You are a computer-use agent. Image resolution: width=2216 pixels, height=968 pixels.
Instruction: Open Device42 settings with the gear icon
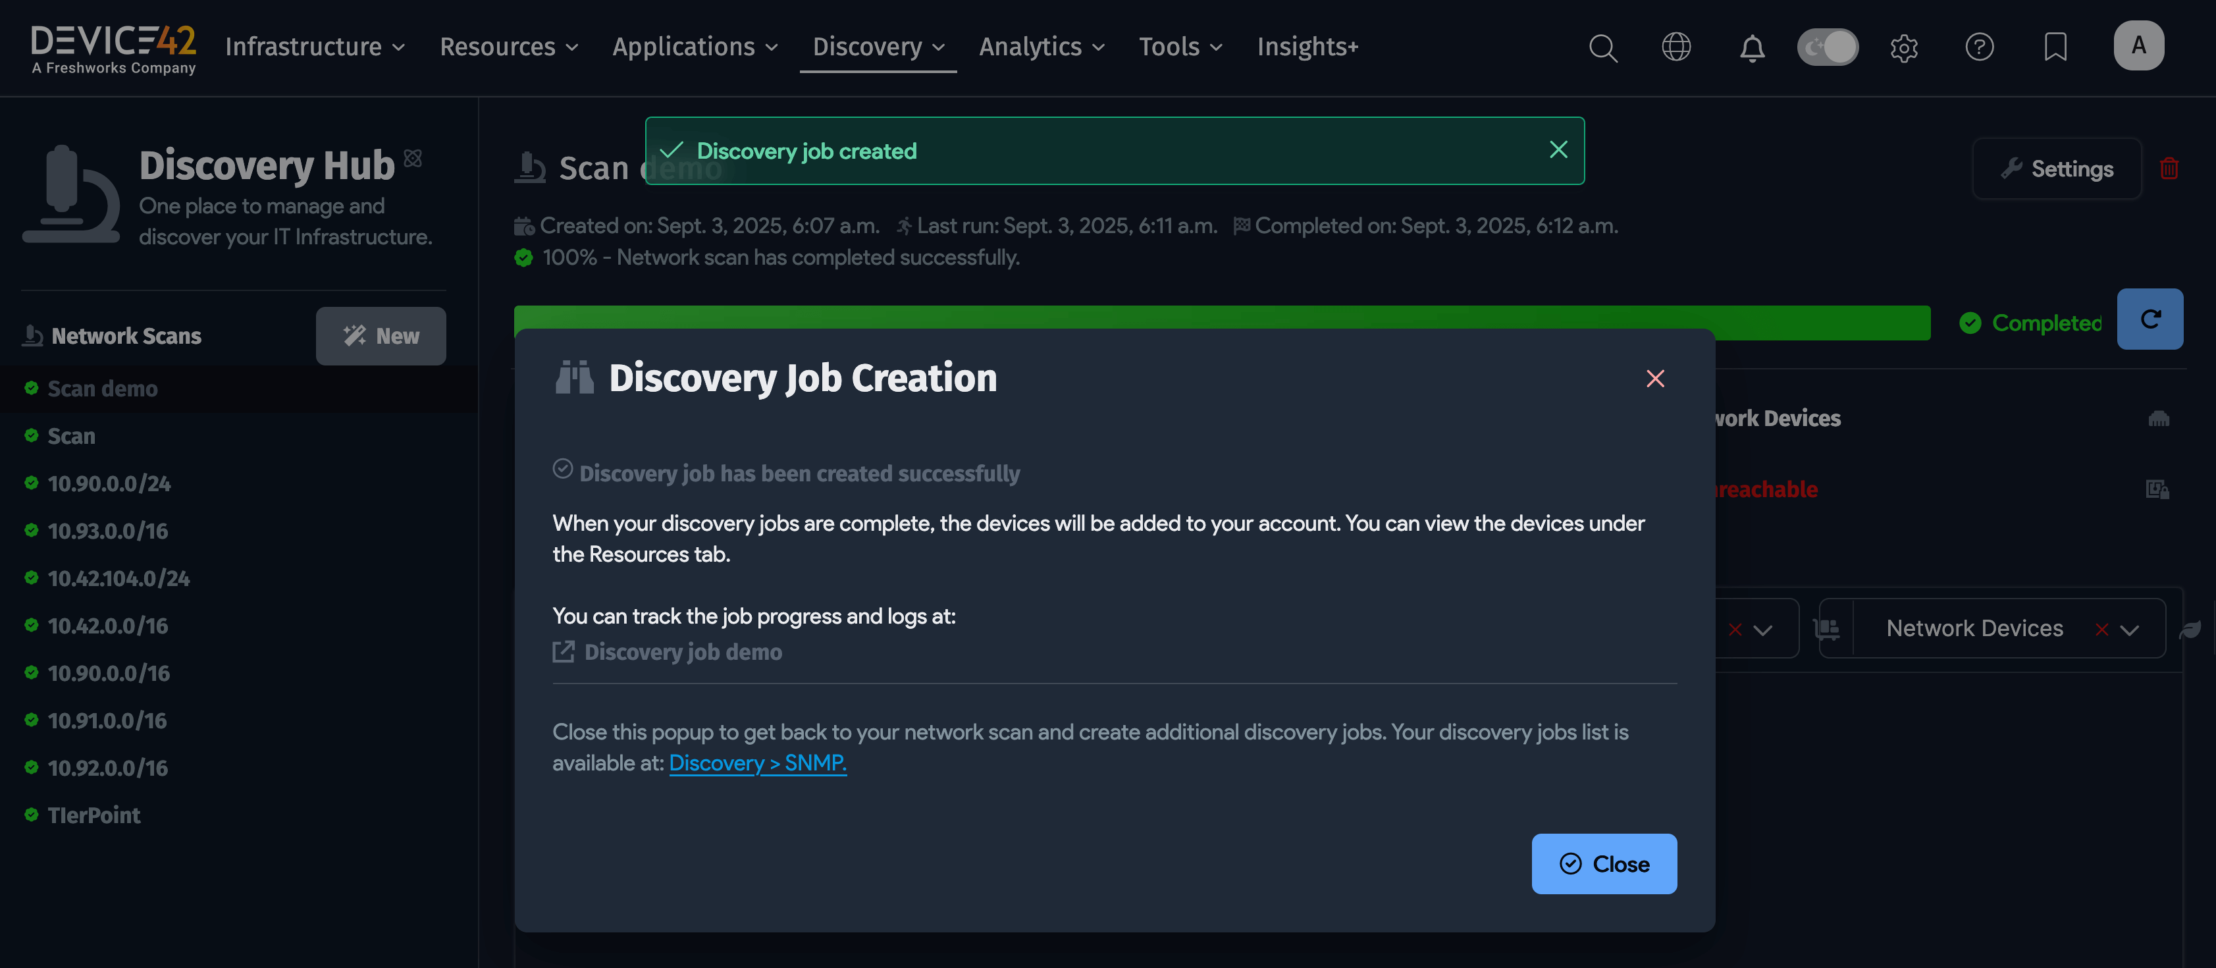click(x=1904, y=49)
